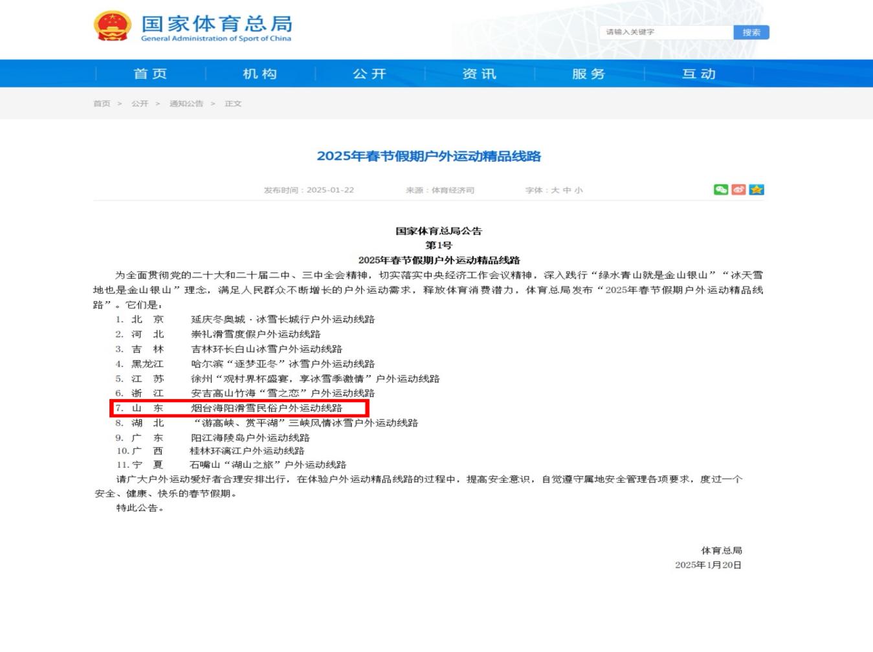The height and width of the screenshot is (652, 873).
Task: Click the date 2025年1月20日
Action: [x=709, y=565]
